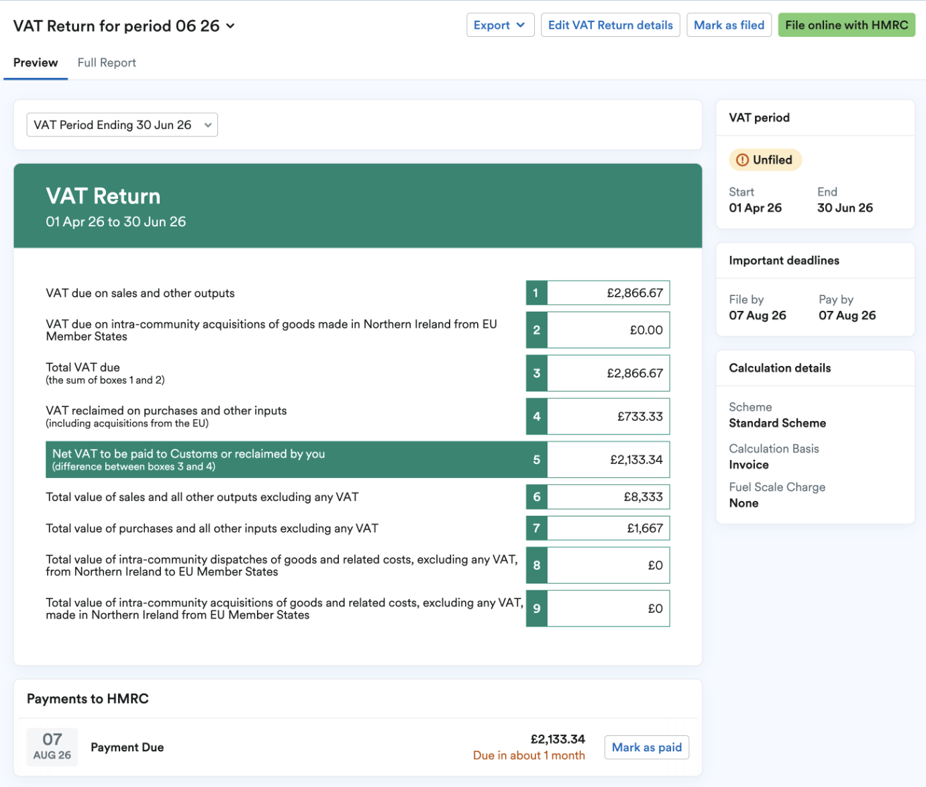Click box 6 value £8,333

point(608,498)
